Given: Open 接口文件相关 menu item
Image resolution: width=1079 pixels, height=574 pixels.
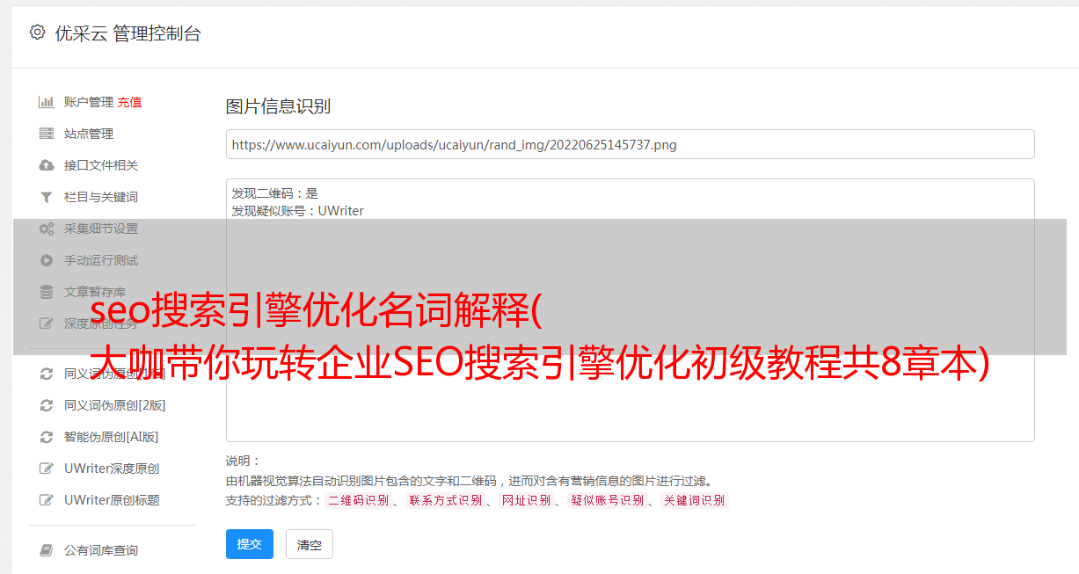Looking at the screenshot, I should tap(101, 165).
